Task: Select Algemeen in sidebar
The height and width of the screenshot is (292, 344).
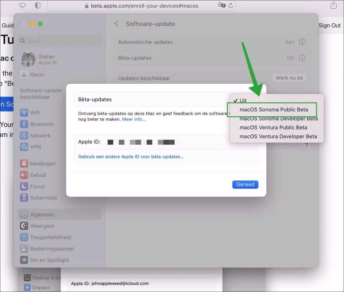Action: tap(60, 214)
